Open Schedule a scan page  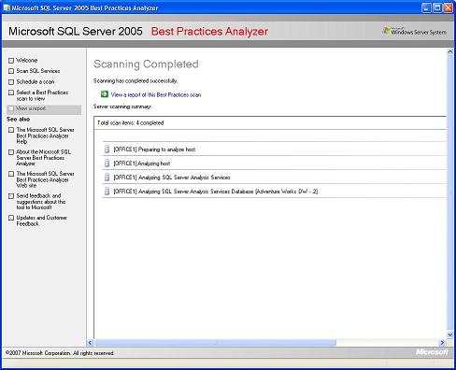(36, 82)
